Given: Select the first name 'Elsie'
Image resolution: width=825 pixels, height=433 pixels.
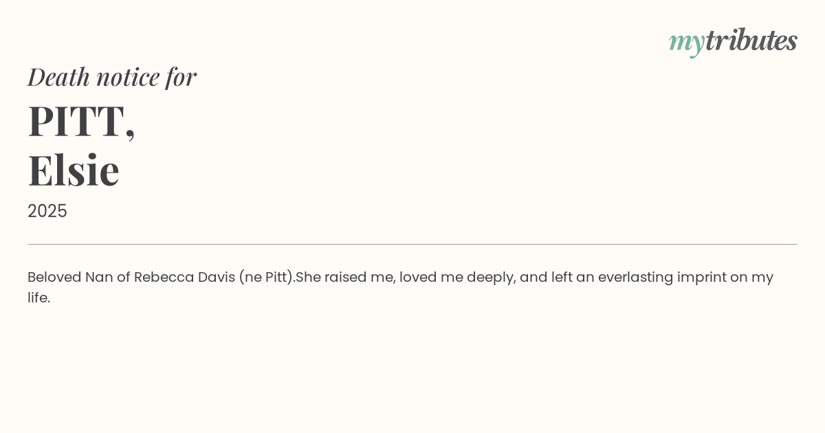Looking at the screenshot, I should [x=74, y=170].
